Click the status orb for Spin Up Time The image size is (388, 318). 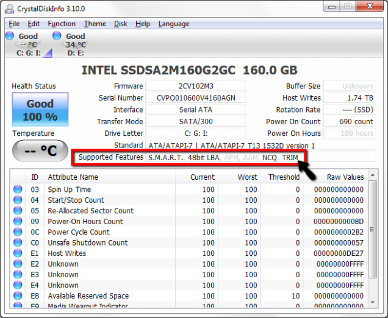point(18,189)
